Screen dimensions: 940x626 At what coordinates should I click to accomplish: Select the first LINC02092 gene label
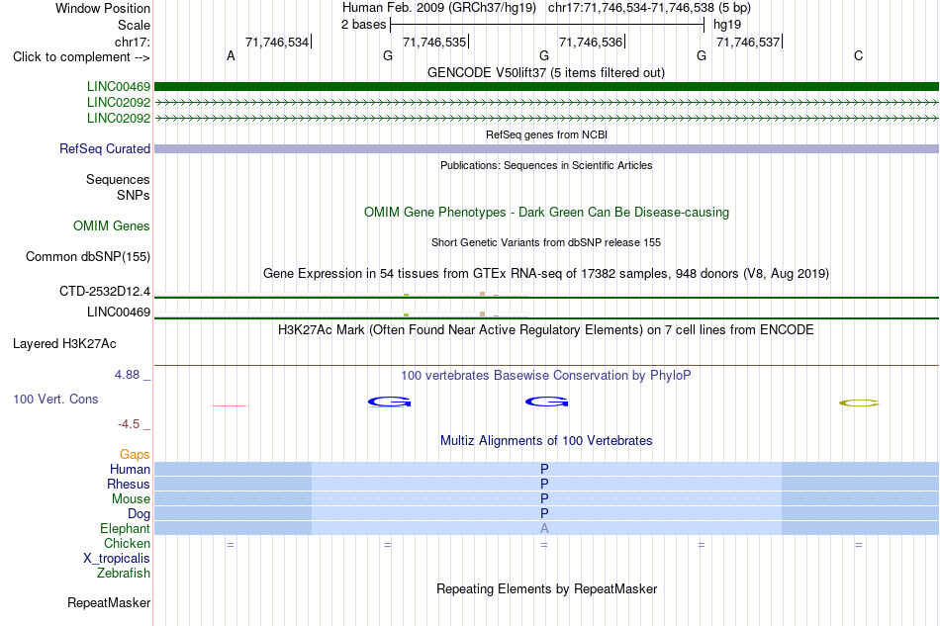coord(118,103)
